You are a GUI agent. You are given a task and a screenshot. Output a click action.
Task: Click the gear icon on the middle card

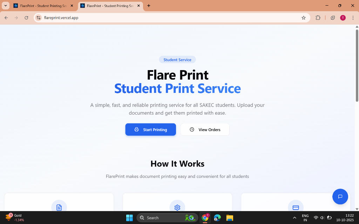point(177,207)
